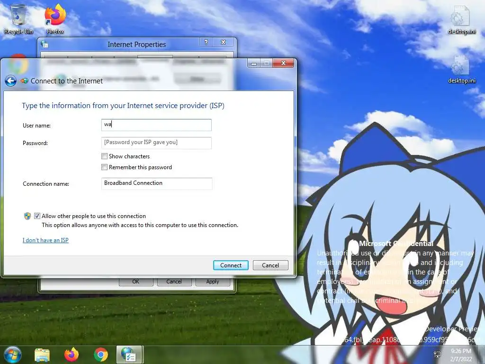Cancel the Connect to the Internet wizard

(270, 265)
